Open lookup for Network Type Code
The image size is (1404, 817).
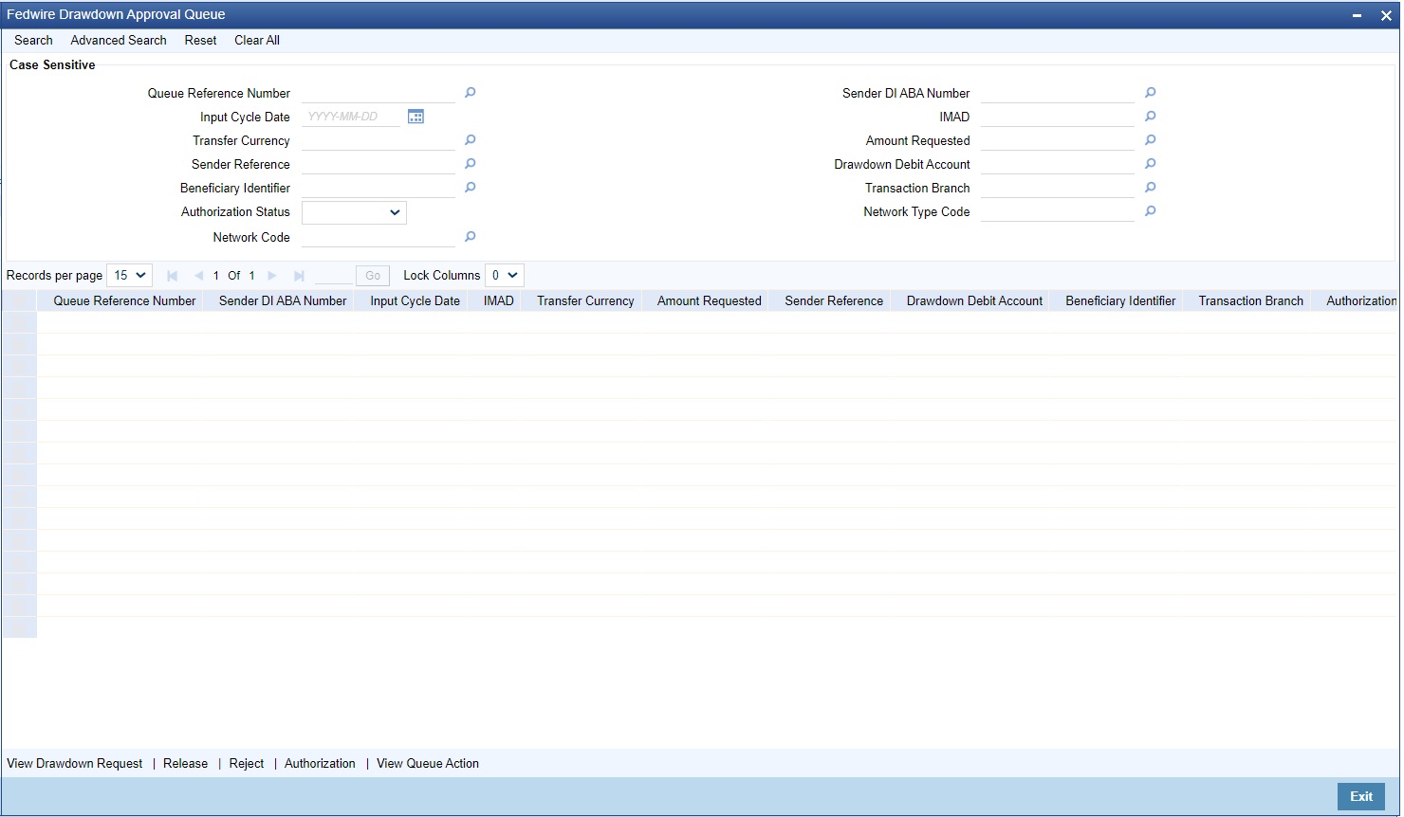pos(1150,211)
